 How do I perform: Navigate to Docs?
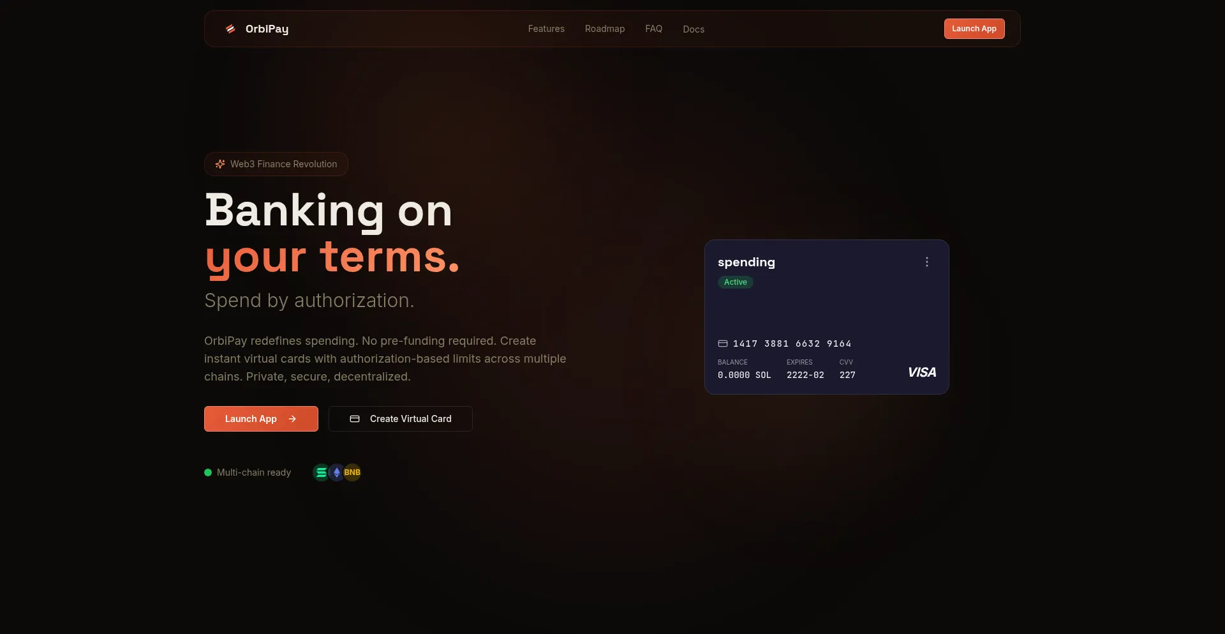click(694, 29)
